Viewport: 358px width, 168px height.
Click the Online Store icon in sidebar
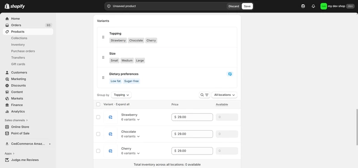coord(7,127)
